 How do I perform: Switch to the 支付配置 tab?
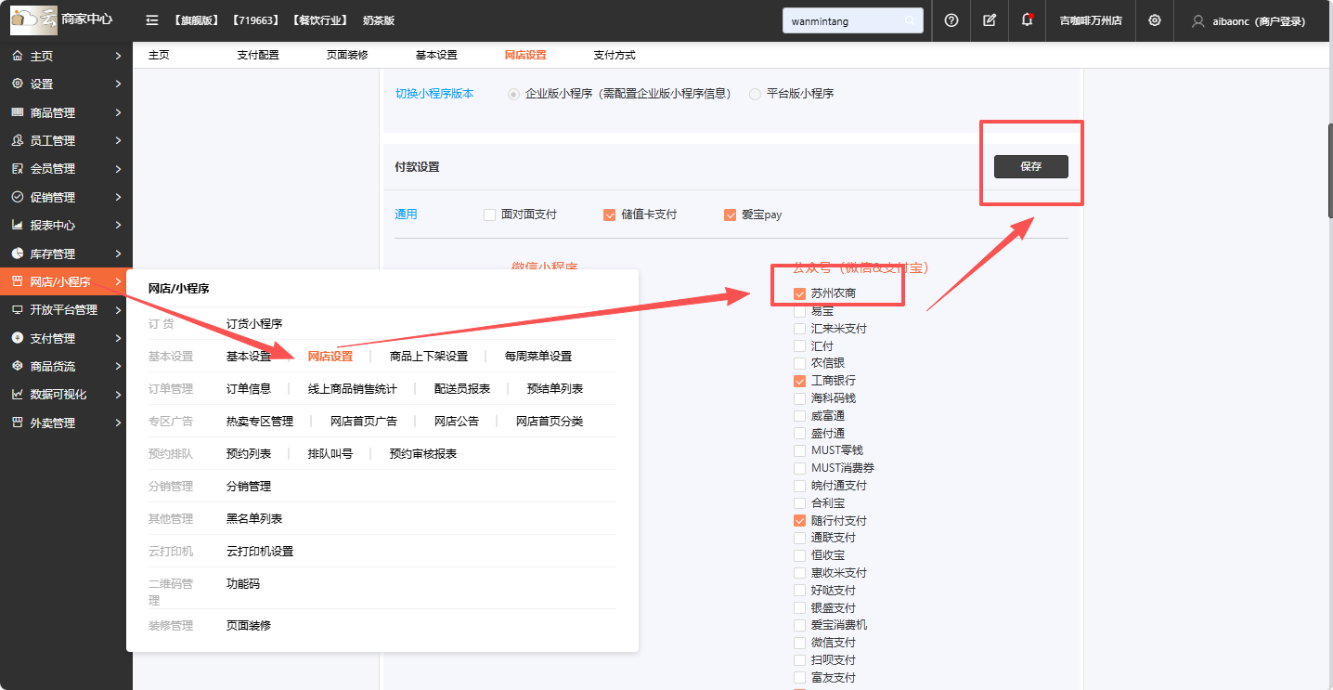(x=258, y=56)
